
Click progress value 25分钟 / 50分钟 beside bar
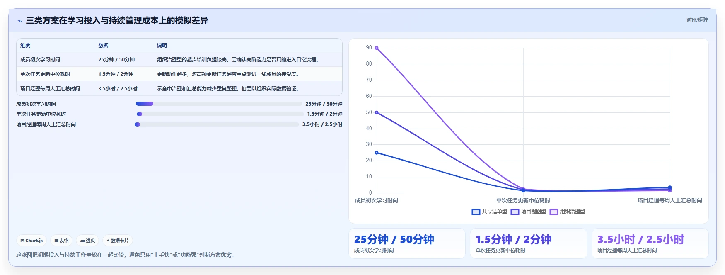[x=324, y=104]
